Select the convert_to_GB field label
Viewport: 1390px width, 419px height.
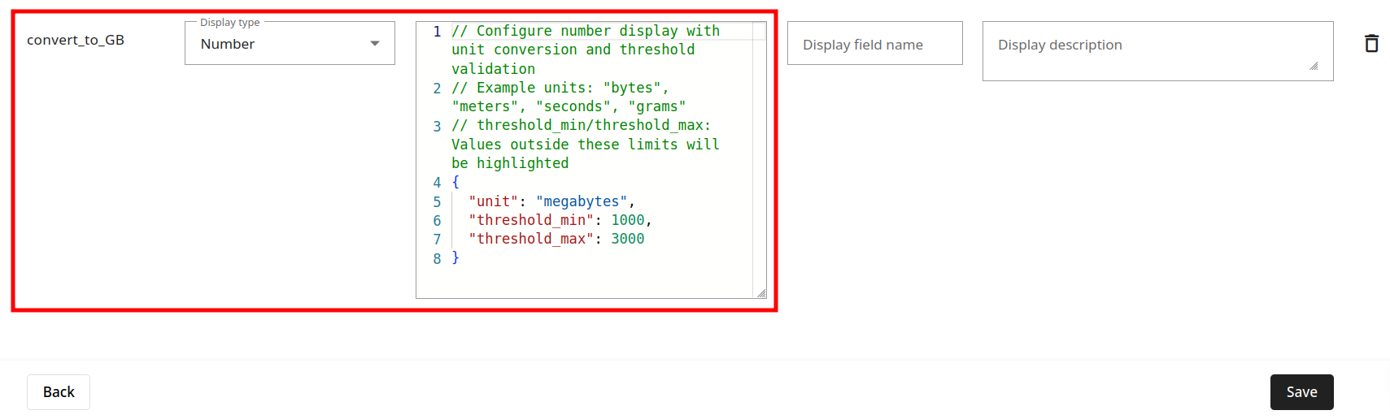click(x=76, y=40)
